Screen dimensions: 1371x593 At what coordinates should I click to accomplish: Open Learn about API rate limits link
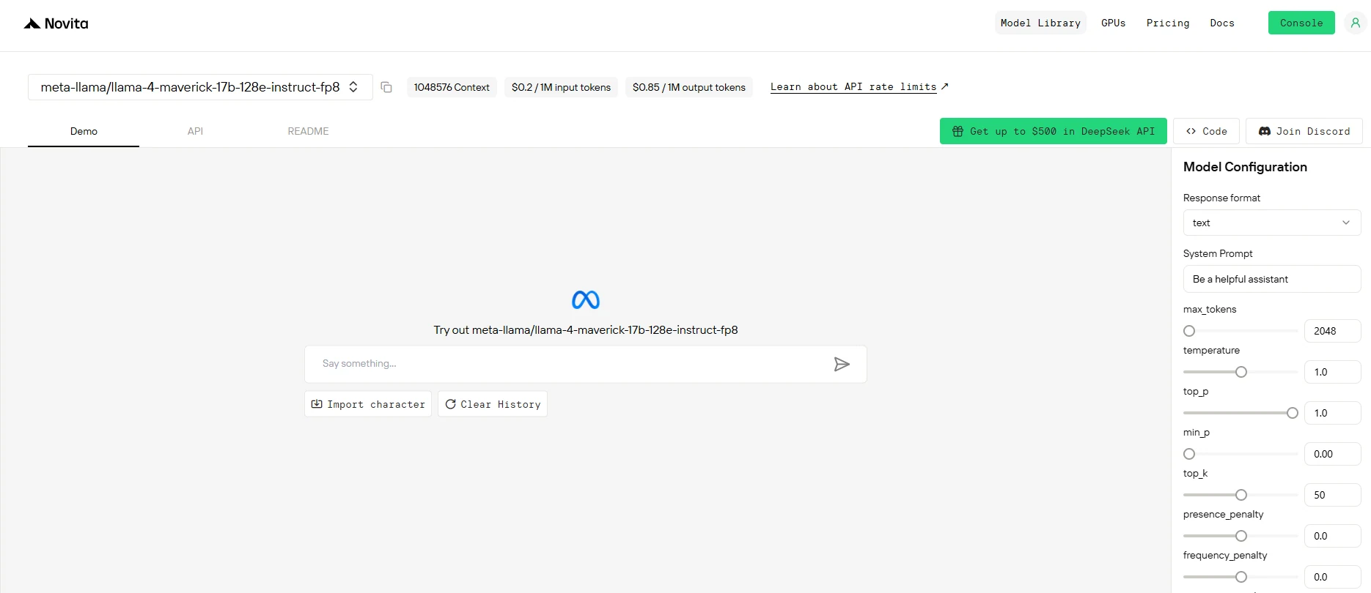click(859, 86)
